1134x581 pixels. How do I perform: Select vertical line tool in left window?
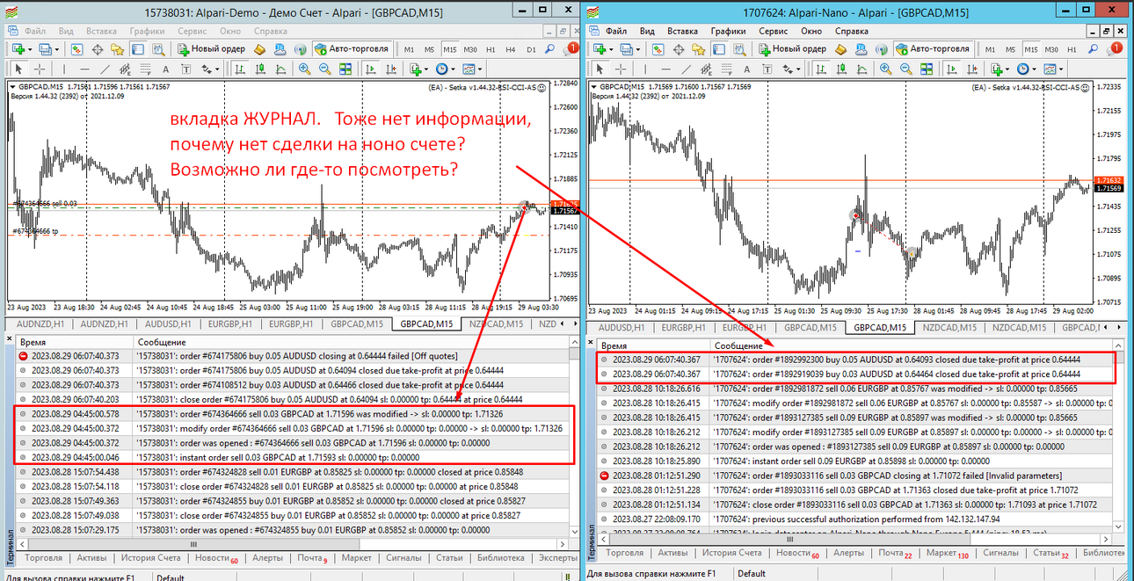[x=64, y=69]
